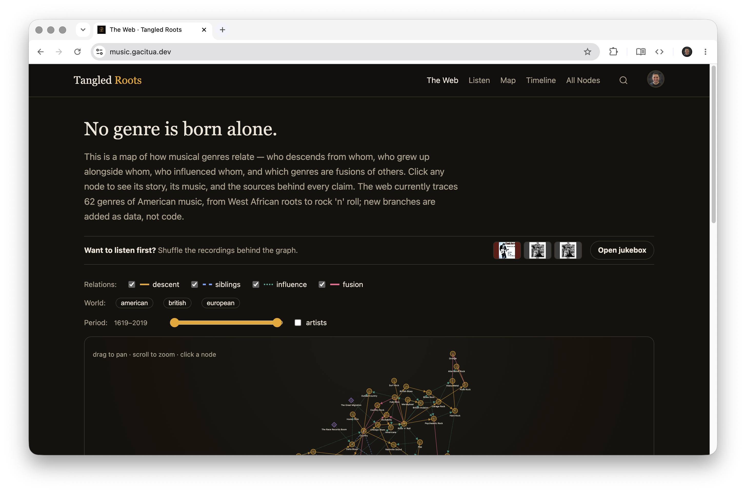This screenshot has height=493, width=746.
Task: Disable the fusion relation checkbox
Action: click(x=322, y=284)
